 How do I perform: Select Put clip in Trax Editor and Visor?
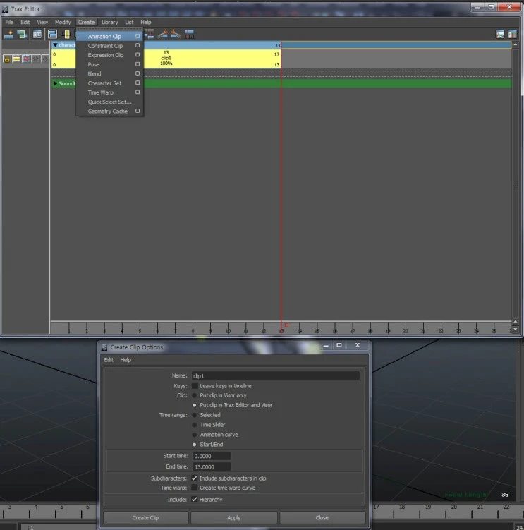point(194,405)
